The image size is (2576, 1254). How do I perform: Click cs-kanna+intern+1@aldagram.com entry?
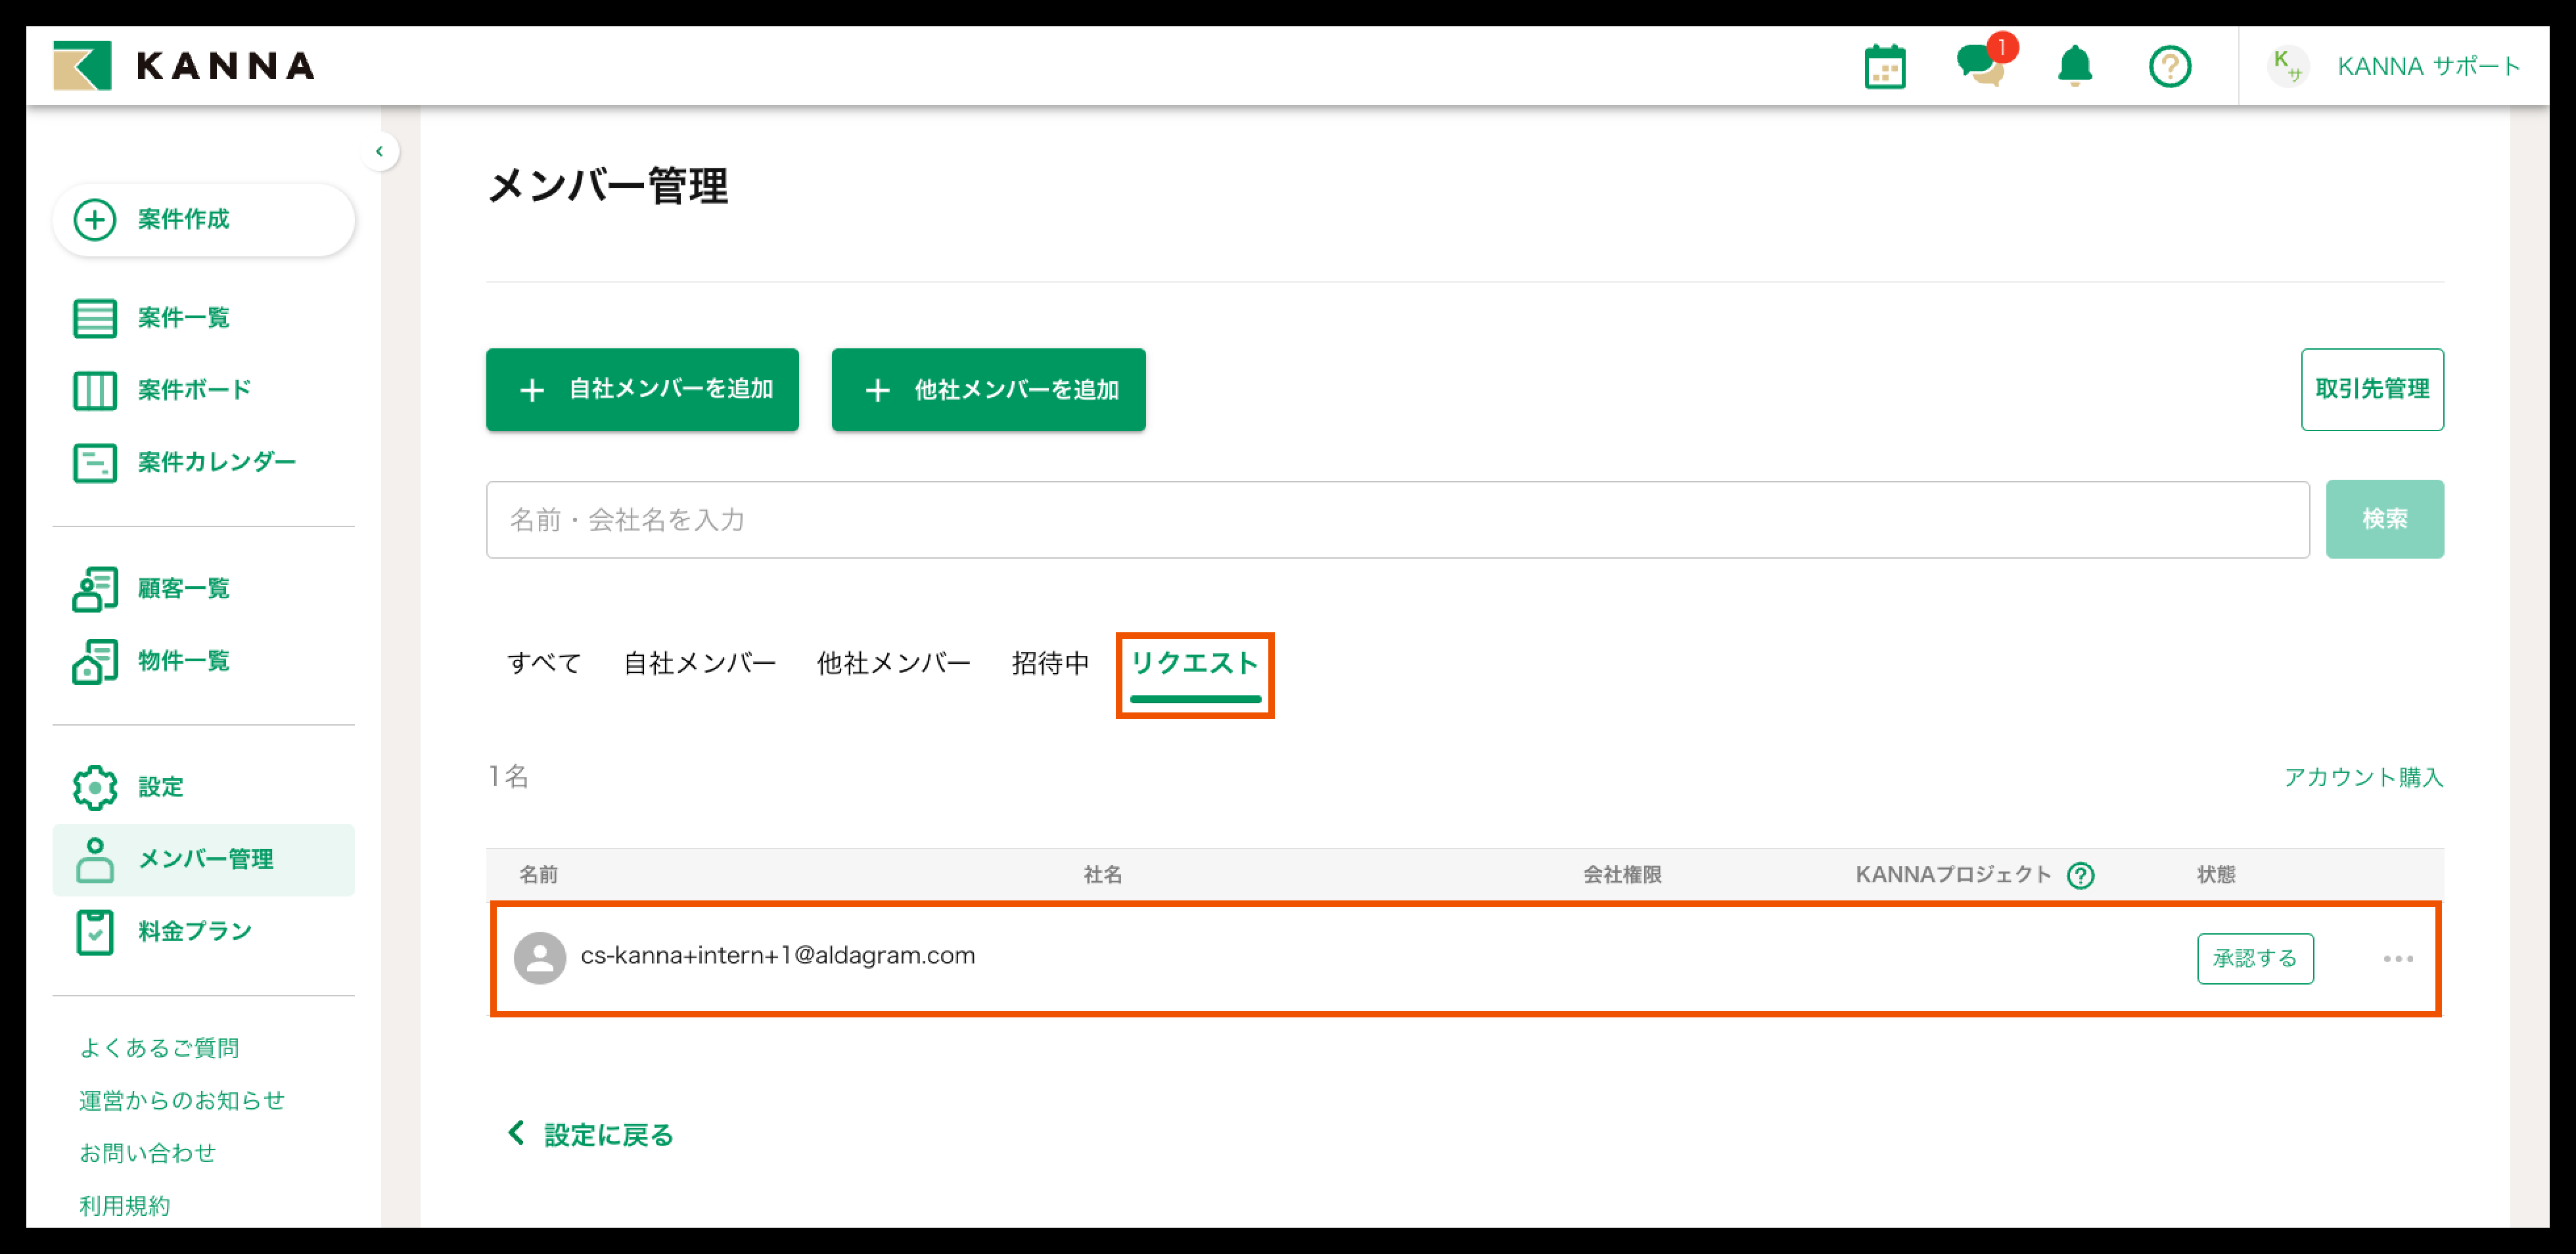tap(777, 955)
